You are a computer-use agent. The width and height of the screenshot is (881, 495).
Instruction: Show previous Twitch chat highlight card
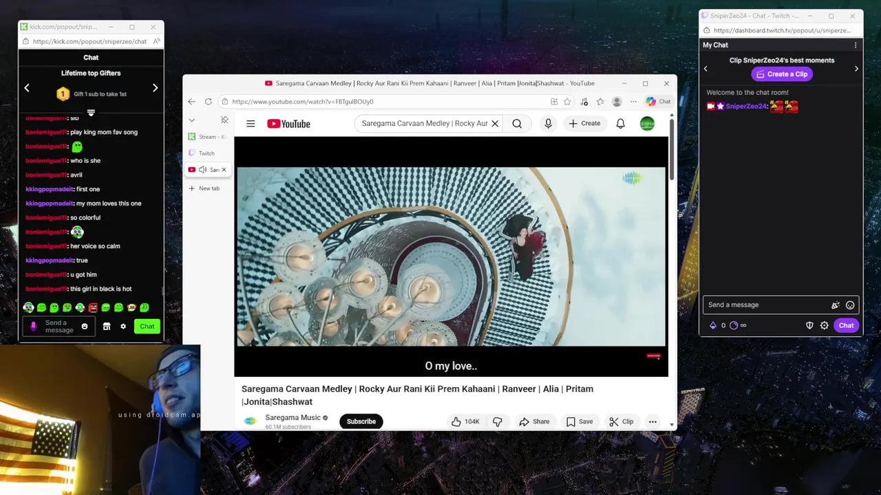click(705, 69)
